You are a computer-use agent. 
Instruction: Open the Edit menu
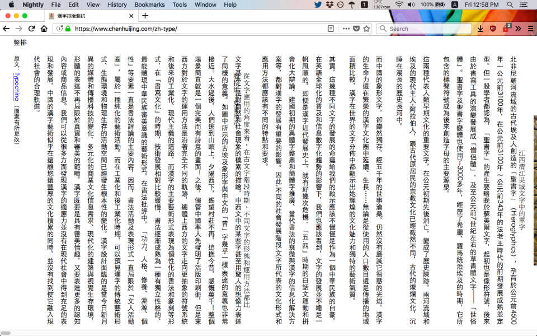point(73,5)
